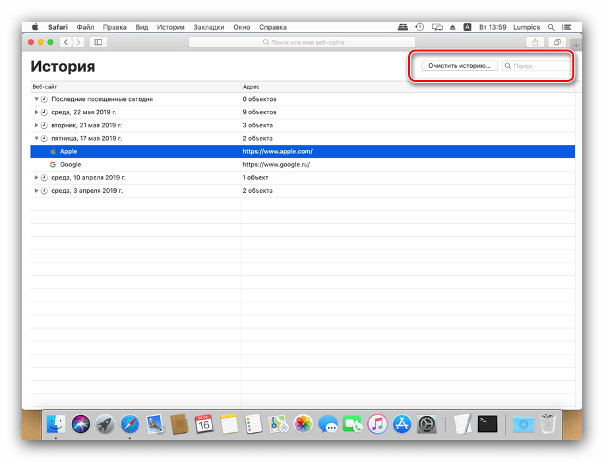Open the tab overview icon
This screenshot has height=462, width=604.
click(557, 42)
